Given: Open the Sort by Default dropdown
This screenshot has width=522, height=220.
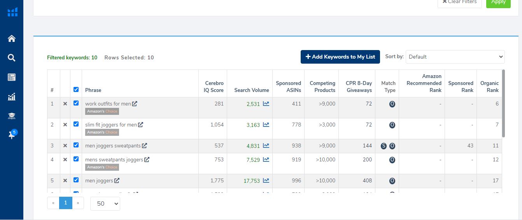Looking at the screenshot, I should [455, 57].
